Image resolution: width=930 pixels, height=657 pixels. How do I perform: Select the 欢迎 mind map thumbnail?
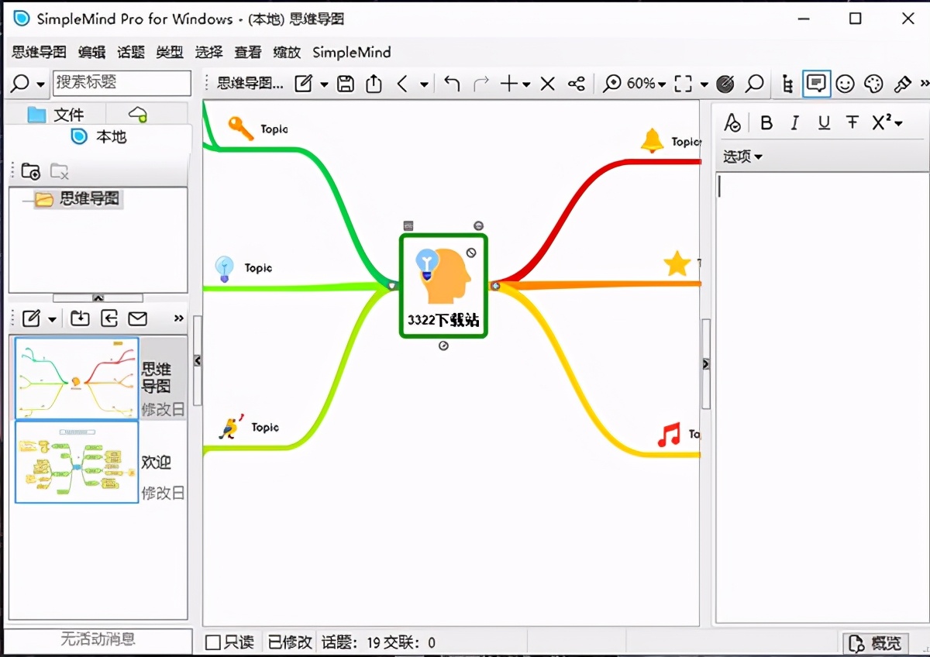point(75,463)
